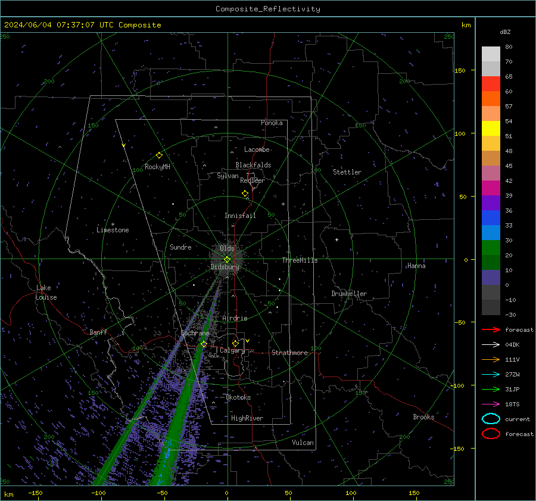Screen dimensions: 536x501
Task: Click the Lake Louise label
Action: pos(46,292)
